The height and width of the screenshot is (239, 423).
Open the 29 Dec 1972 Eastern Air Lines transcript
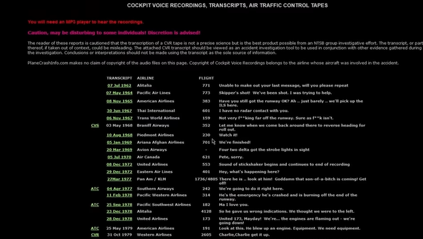click(119, 172)
